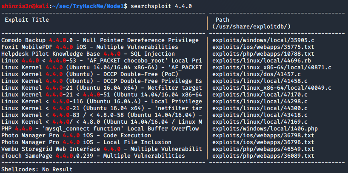
Task: Select Linux Kernel 4.4.0-21 Netfilter target row
Action: click(x=102, y=88)
